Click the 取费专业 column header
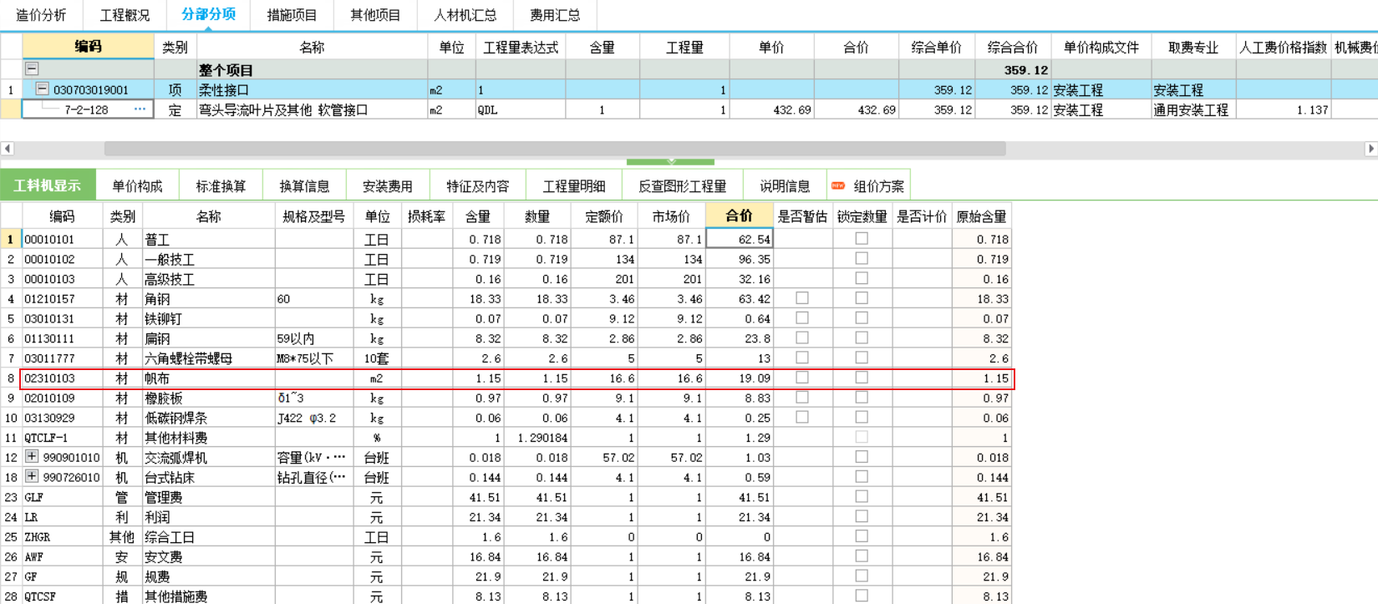Image resolution: width=1378 pixels, height=604 pixels. pyautogui.click(x=1193, y=48)
